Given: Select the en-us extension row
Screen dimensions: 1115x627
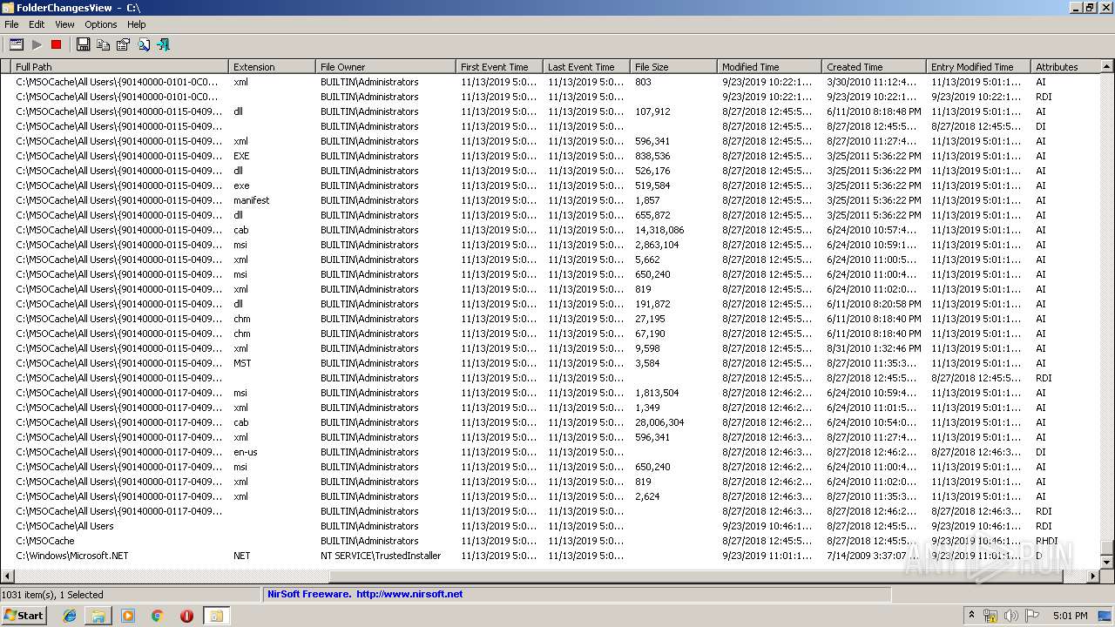Looking at the screenshot, I should tap(551, 452).
